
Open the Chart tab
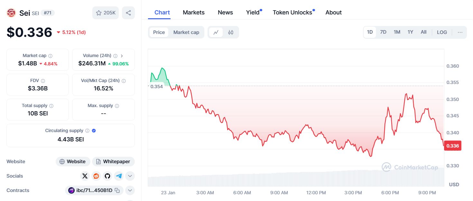[x=162, y=13]
